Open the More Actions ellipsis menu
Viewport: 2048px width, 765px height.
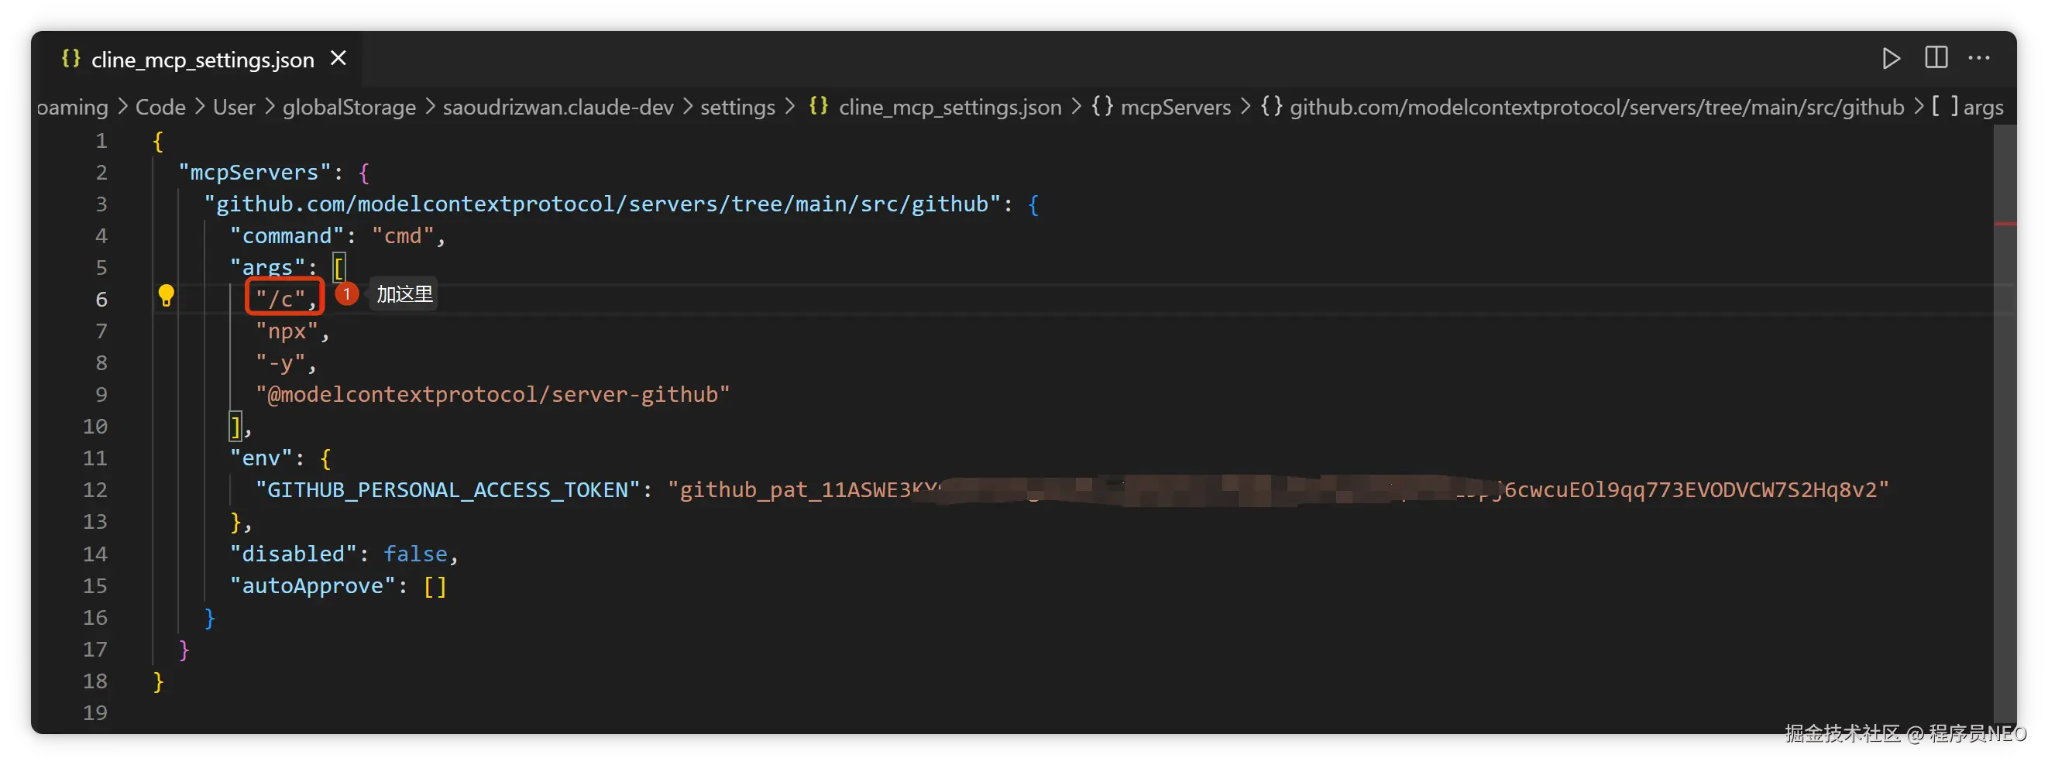click(1979, 58)
